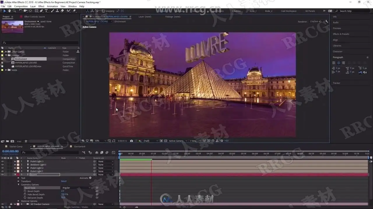Create a new folder in Project panel
The image size is (373, 209).
coord(8,141)
